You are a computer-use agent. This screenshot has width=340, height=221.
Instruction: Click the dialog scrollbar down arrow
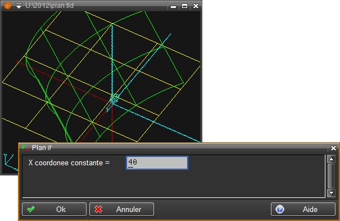coord(331,192)
